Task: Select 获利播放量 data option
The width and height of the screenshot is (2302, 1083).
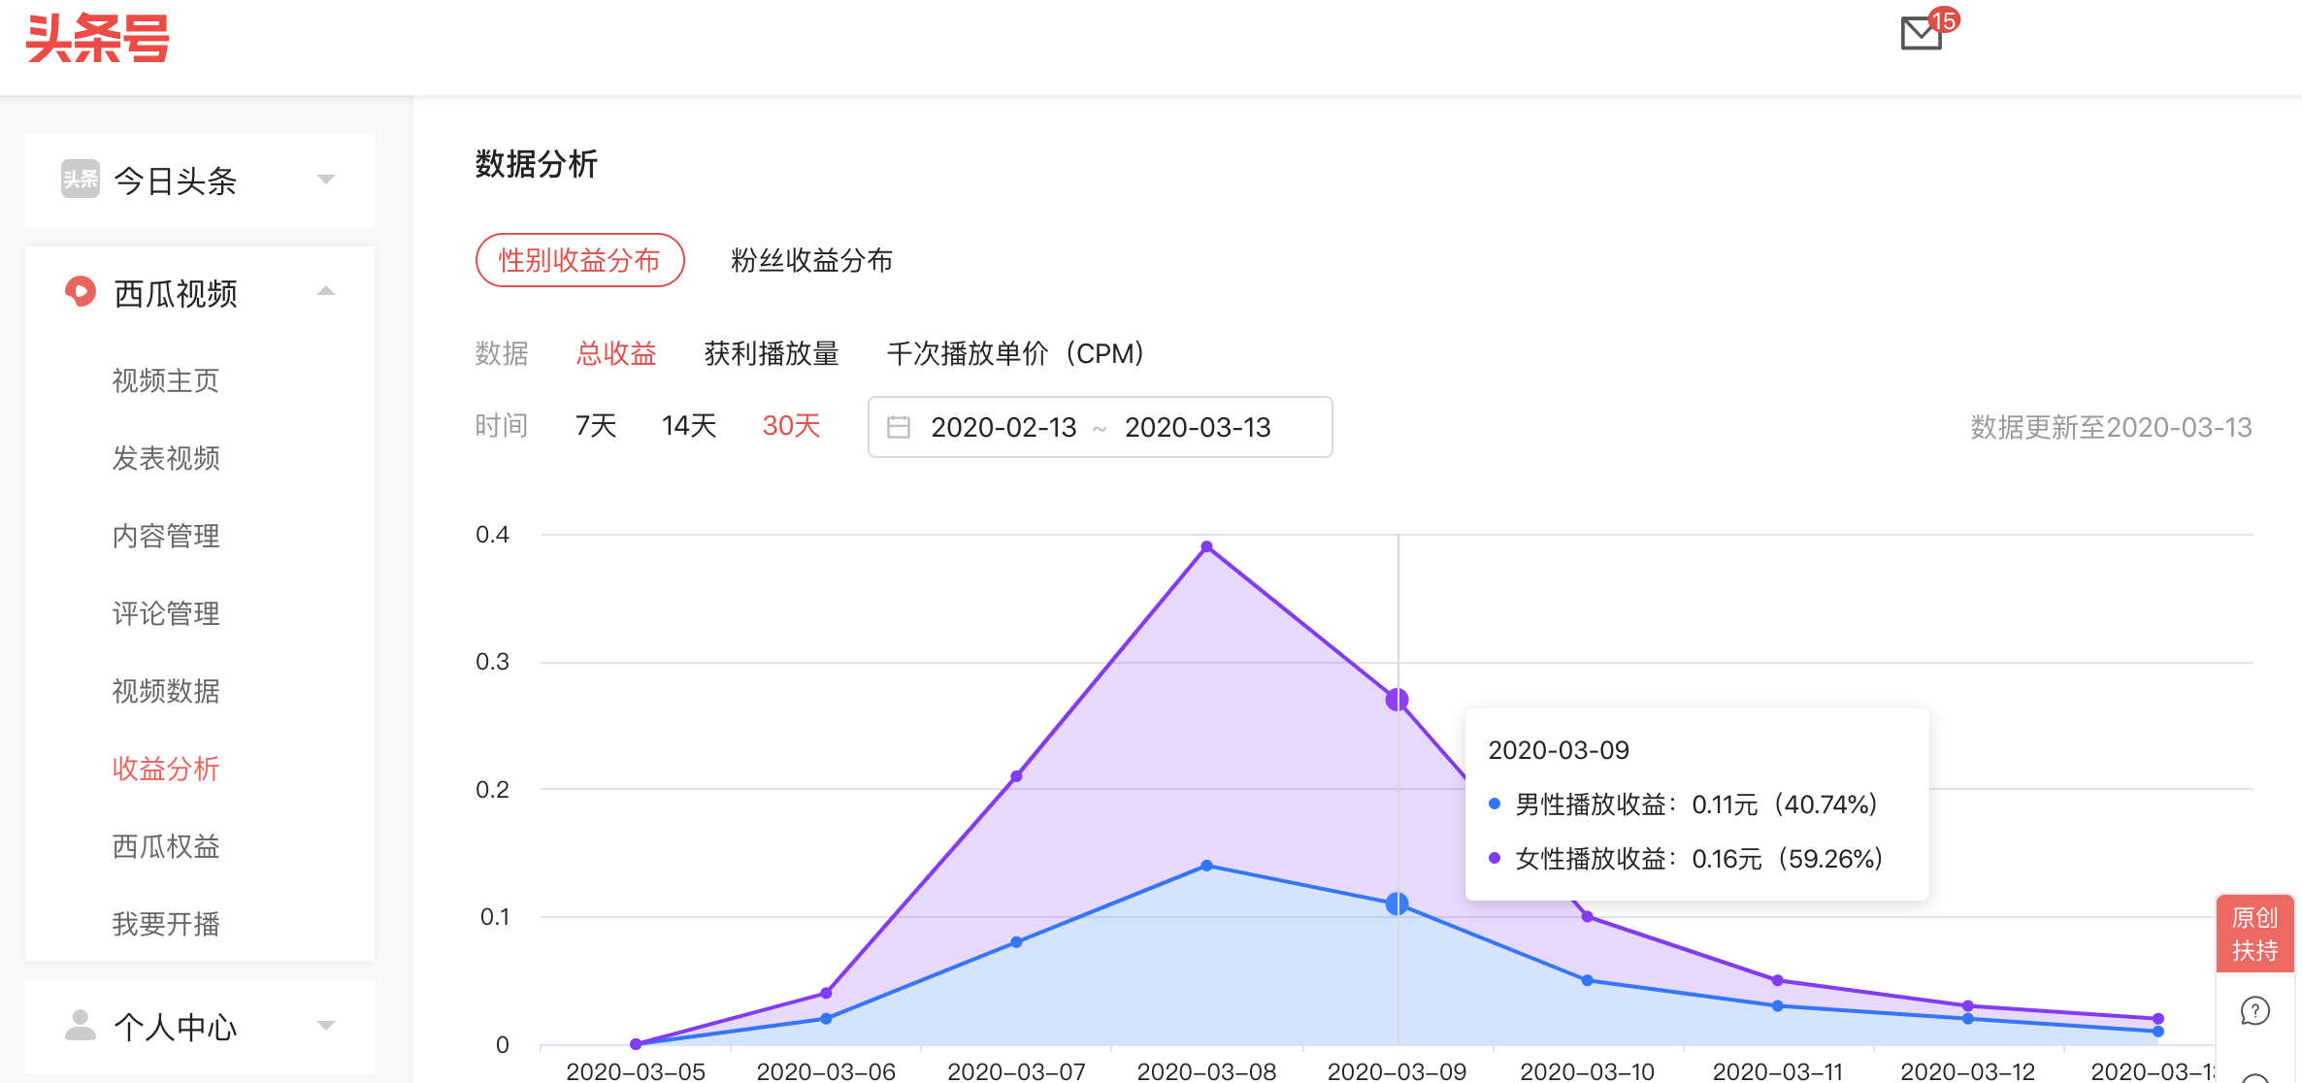Action: click(772, 353)
